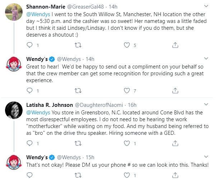The image size is (216, 180).
Task: Open menu chevron on Wendy's 15h reply
Action: click(x=206, y=157)
